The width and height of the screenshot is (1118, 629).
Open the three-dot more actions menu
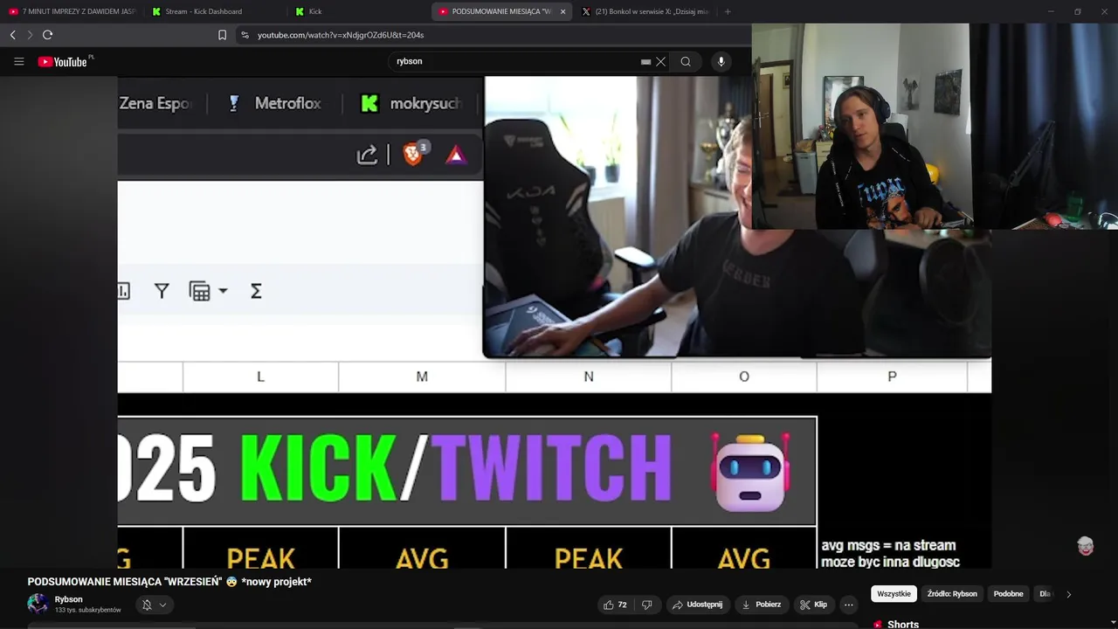(848, 605)
